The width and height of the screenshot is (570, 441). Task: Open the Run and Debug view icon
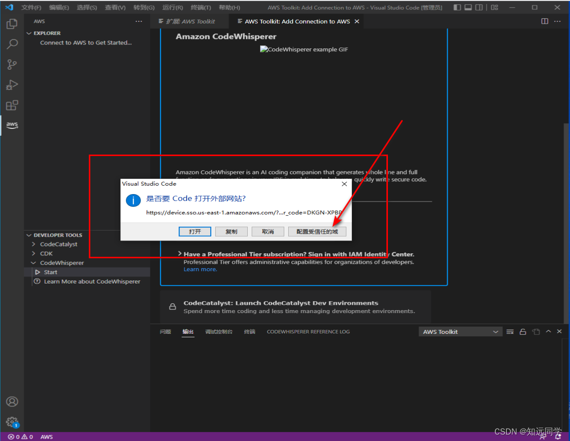(x=12, y=85)
